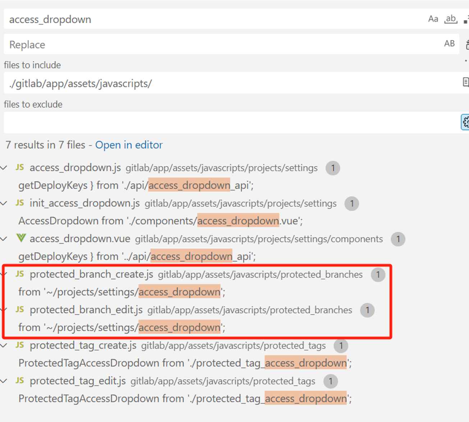
Task: Select match line under protected_tag_create.js
Action: pyautogui.click(x=185, y=363)
